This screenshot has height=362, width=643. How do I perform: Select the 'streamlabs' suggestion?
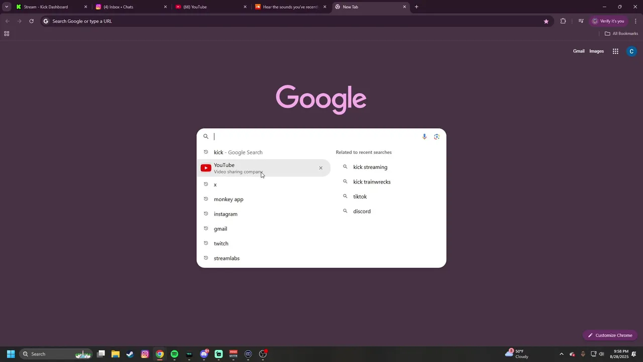pos(264,258)
